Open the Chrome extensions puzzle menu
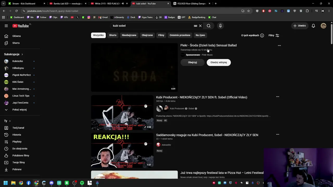The height and width of the screenshot is (187, 333). pos(307,11)
